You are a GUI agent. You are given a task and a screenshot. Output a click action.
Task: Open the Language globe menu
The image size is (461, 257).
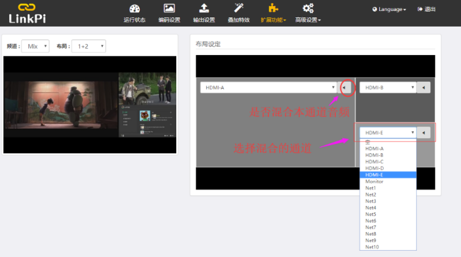click(x=389, y=9)
